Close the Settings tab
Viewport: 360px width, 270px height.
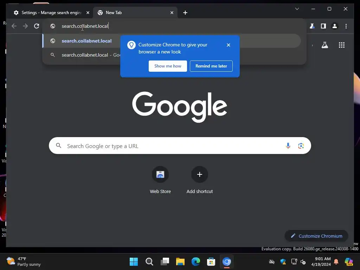[x=88, y=13]
